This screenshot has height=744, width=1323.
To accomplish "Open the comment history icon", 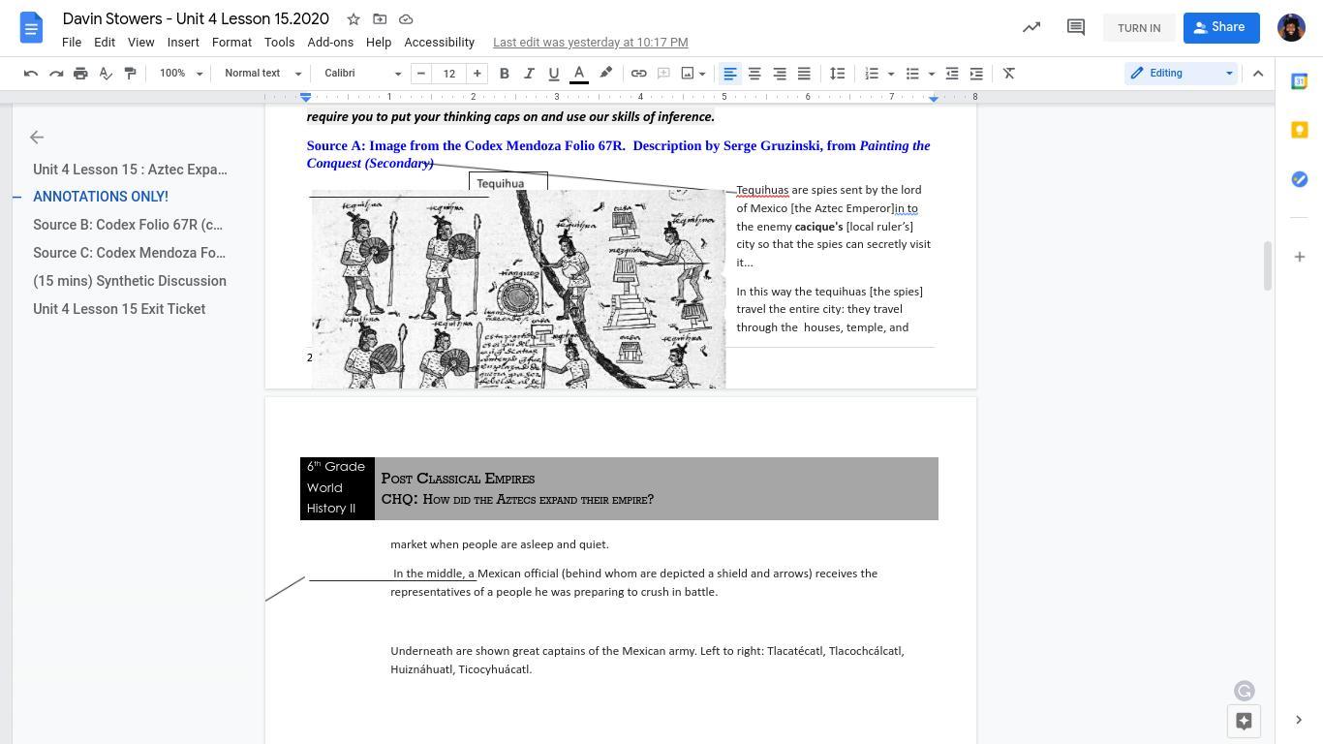I will (x=1075, y=27).
